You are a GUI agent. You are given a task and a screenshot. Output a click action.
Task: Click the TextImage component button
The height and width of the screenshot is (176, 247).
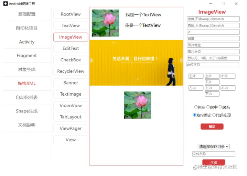(x=71, y=94)
